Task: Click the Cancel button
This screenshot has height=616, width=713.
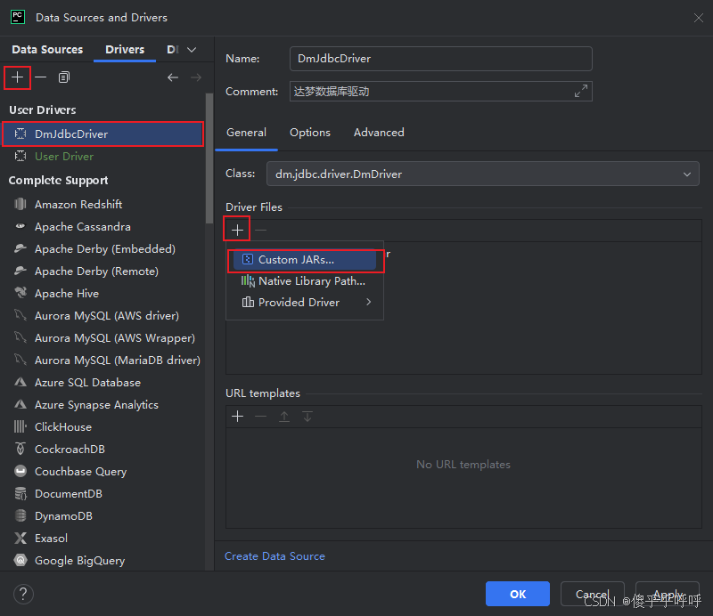Action: click(x=592, y=594)
